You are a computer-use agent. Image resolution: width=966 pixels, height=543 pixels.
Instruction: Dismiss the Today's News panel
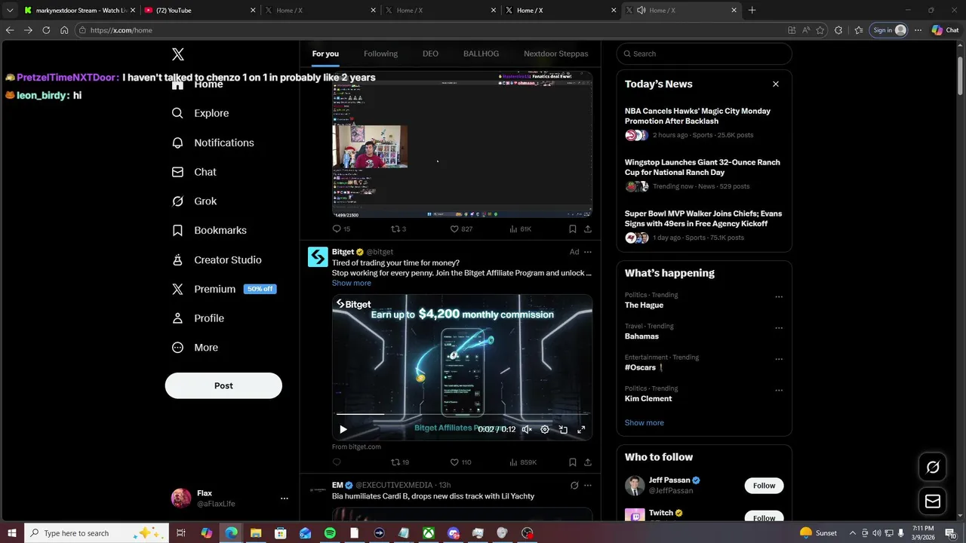click(x=775, y=84)
